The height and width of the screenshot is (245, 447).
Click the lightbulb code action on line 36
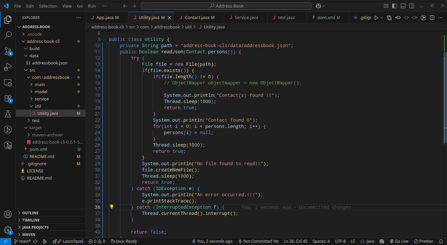tap(111, 207)
